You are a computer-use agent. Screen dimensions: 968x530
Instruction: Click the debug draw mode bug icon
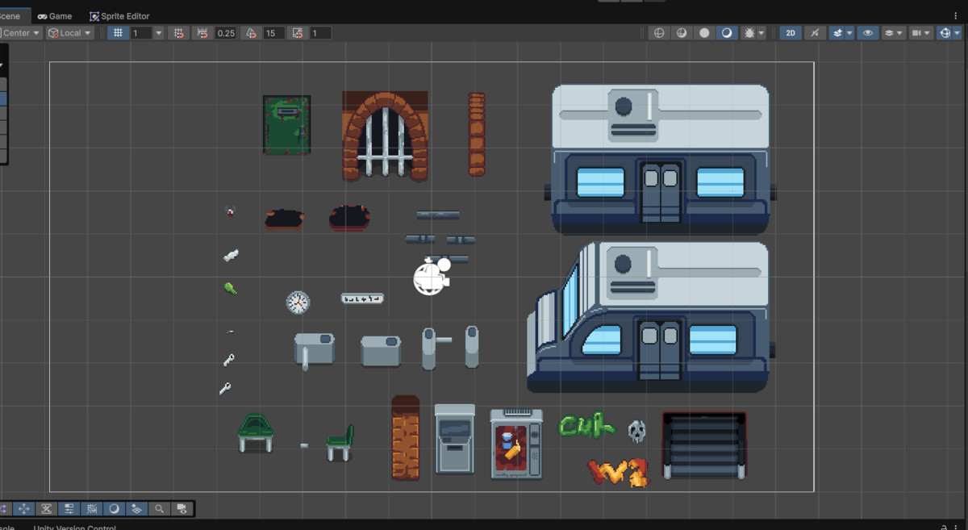click(749, 33)
